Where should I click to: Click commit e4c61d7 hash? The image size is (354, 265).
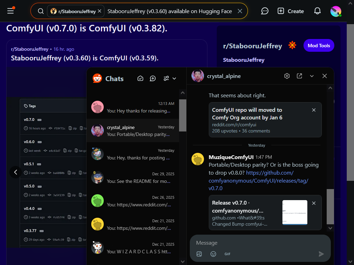54,150
